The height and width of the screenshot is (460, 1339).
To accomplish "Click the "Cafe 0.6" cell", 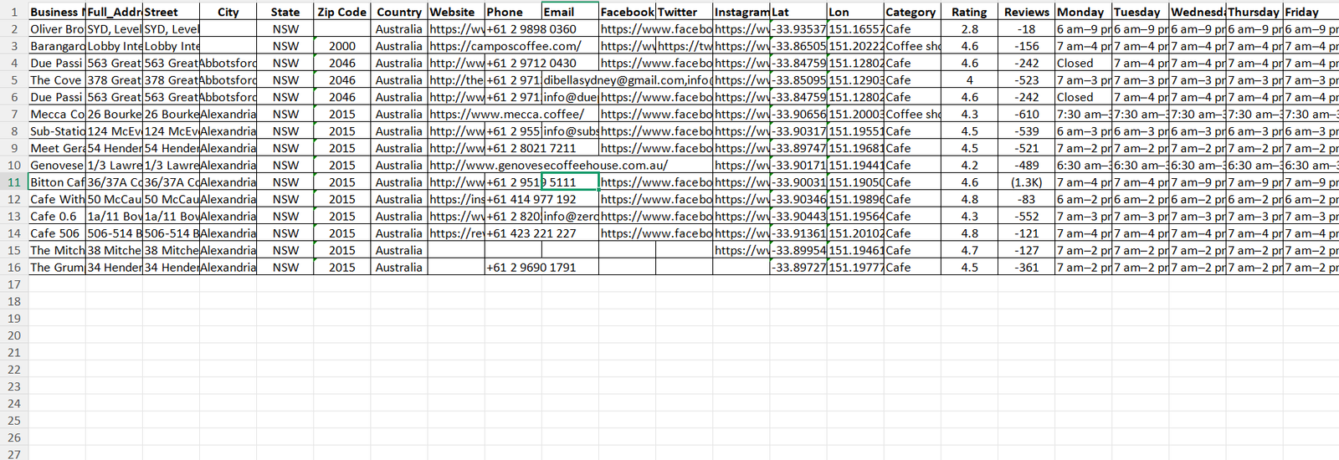I will [x=57, y=216].
